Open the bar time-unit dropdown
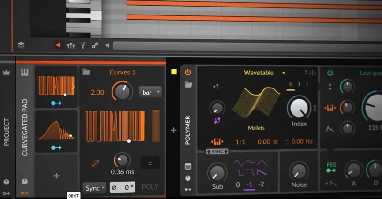Screen dimensions: 382x199 [x=150, y=92]
